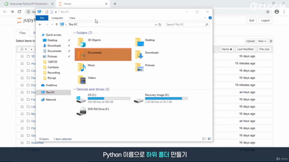
Task: Check the box for the Ana row in Jupyter
Action: click(22, 63)
